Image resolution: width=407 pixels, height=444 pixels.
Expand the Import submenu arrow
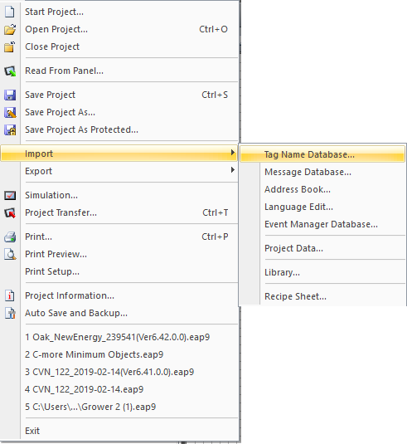[x=232, y=153]
